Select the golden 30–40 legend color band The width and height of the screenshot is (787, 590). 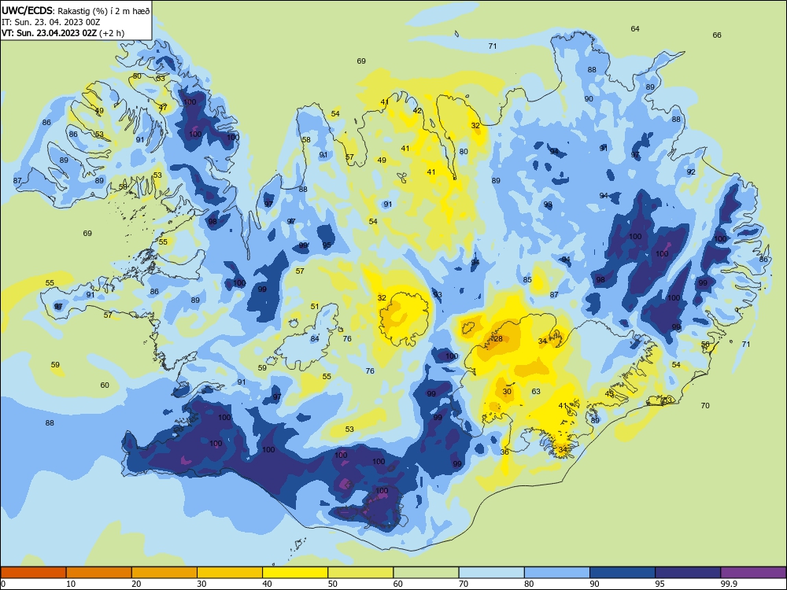(230, 573)
